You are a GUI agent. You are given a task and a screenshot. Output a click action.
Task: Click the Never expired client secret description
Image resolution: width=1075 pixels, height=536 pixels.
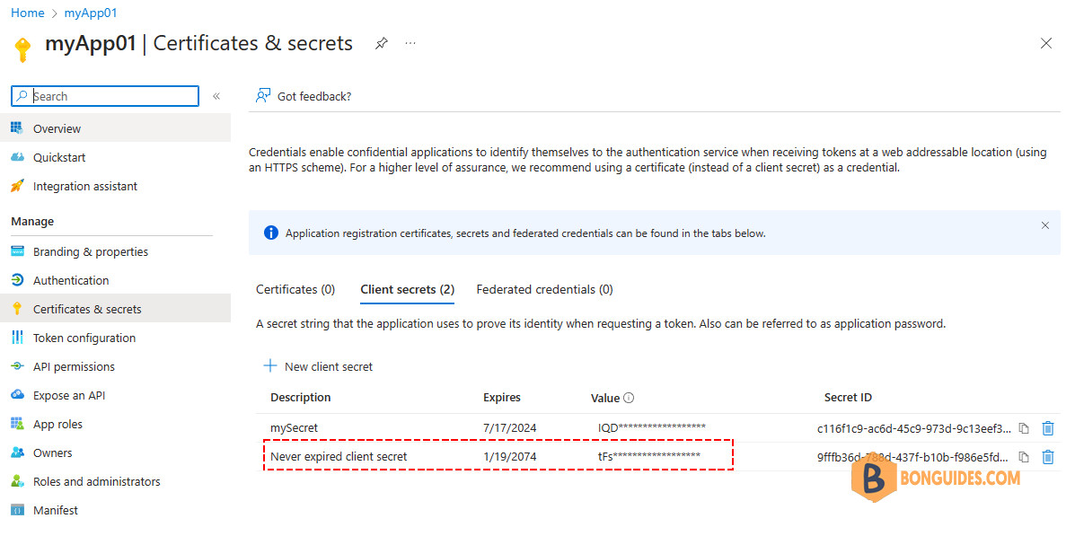click(339, 456)
